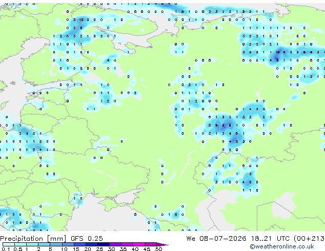This screenshot has width=325, height=251.
Task: Click the date "08-07-2026"
Action: click(x=223, y=239)
